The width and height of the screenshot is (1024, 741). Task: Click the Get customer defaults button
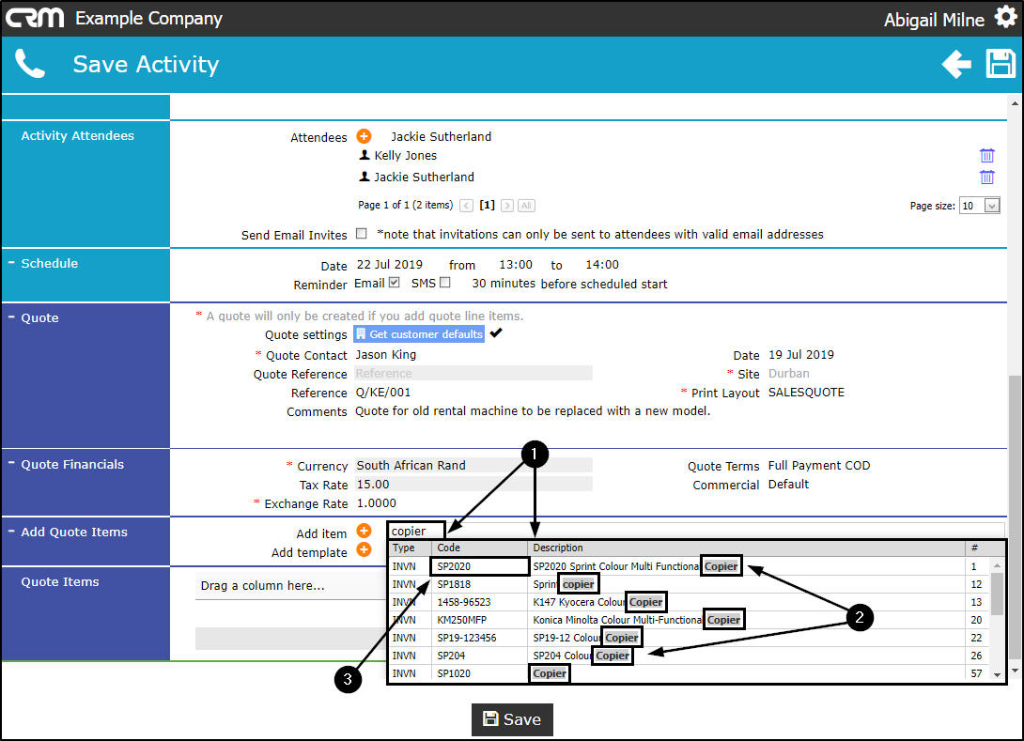419,333
